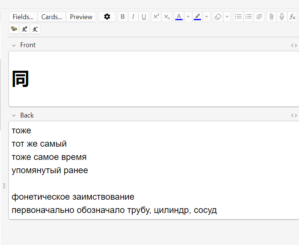Click the line "тот же самый"

(x=39, y=144)
